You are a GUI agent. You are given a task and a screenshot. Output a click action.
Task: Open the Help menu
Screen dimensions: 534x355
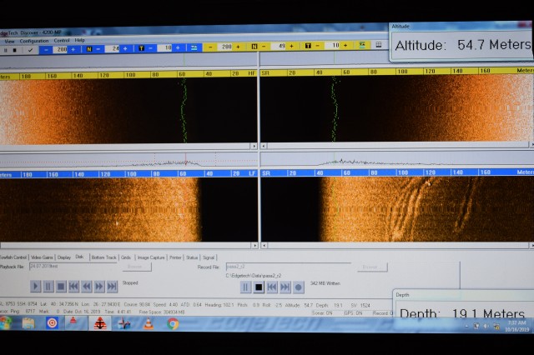(80, 40)
